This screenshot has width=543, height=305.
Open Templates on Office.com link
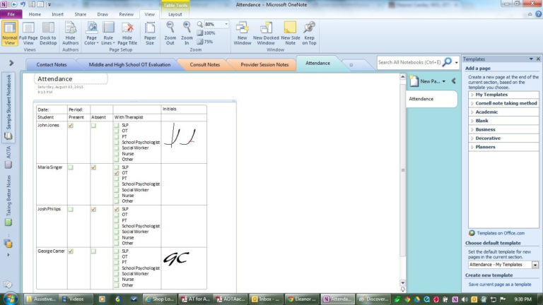click(x=501, y=234)
